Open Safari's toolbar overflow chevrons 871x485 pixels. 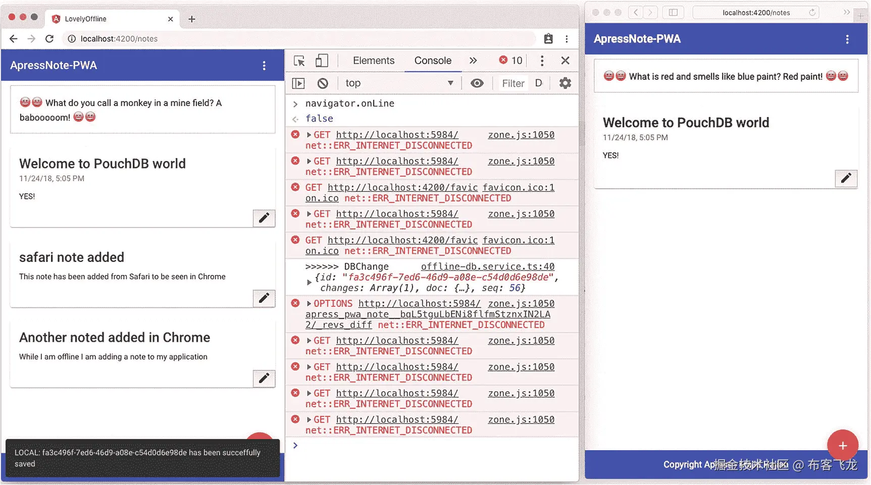point(846,12)
